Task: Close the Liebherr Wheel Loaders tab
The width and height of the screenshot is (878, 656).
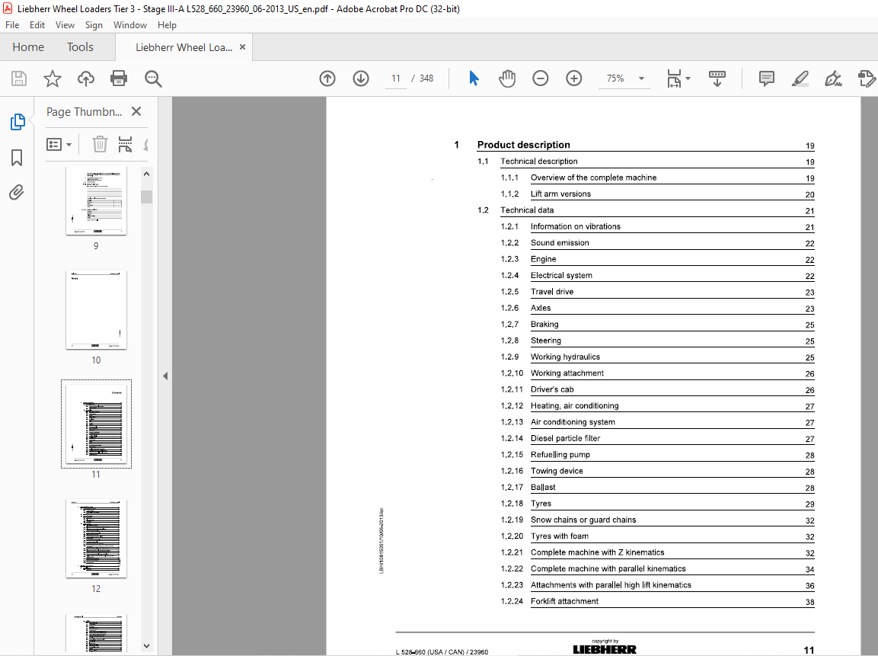Action: coord(242,47)
